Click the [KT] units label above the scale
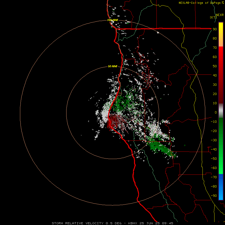The width and height of the screenshot is (225, 225). (x=213, y=17)
